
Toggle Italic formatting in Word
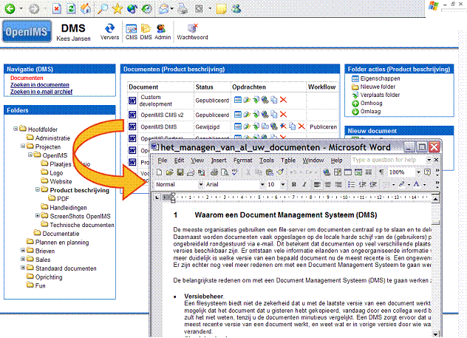tap(304, 184)
